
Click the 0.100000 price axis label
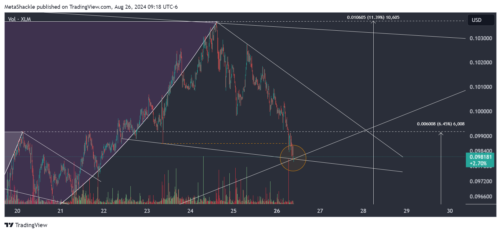(481, 111)
